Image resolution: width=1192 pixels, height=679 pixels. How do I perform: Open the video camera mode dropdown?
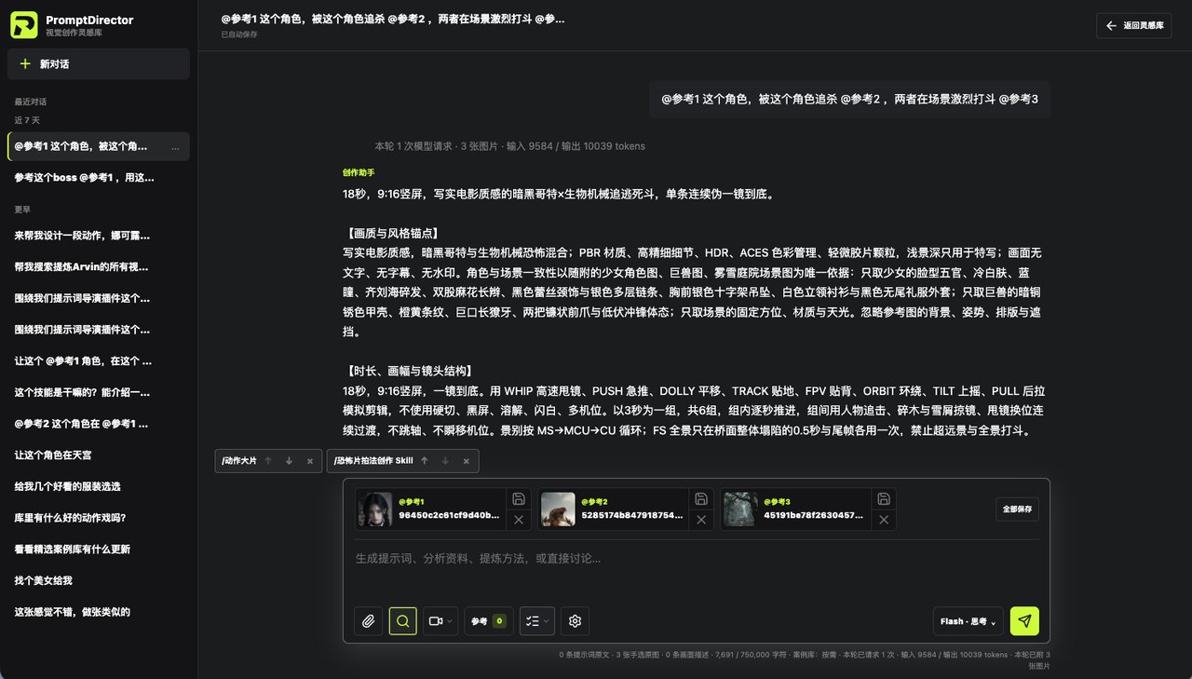point(440,621)
